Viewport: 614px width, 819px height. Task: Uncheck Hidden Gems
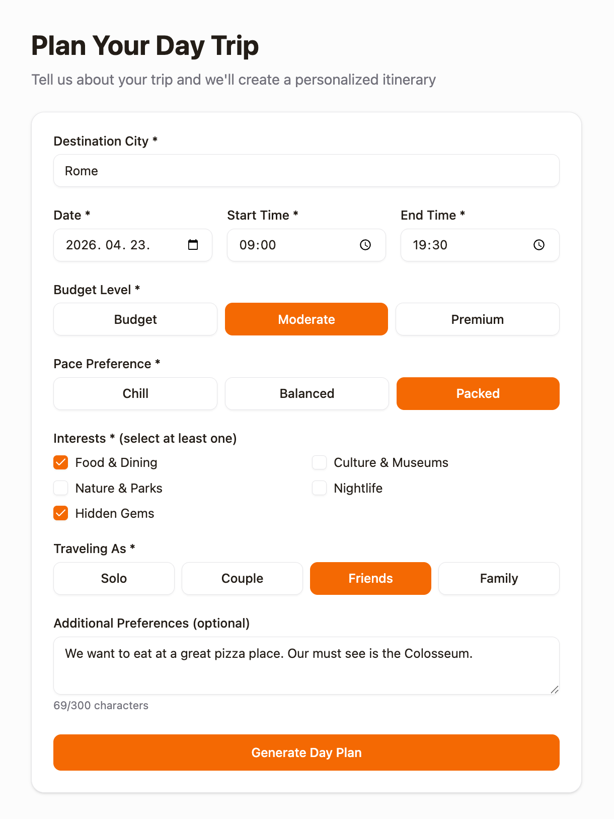(x=60, y=513)
